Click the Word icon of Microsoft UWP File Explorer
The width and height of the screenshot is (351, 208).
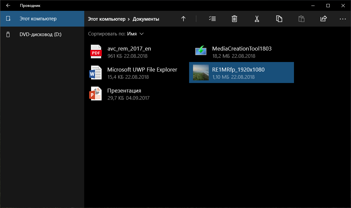pyautogui.click(x=96, y=73)
